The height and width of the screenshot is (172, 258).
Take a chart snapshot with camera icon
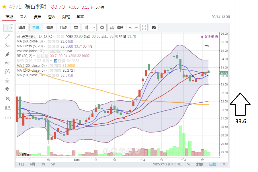(x=154, y=28)
